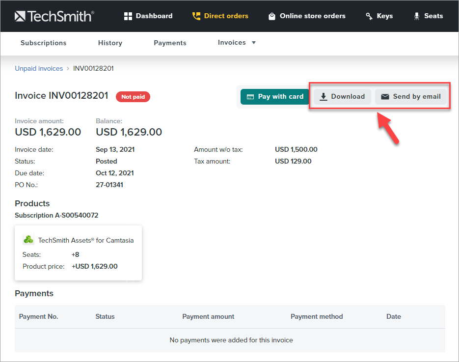Click the Not paid status badge

133,97
